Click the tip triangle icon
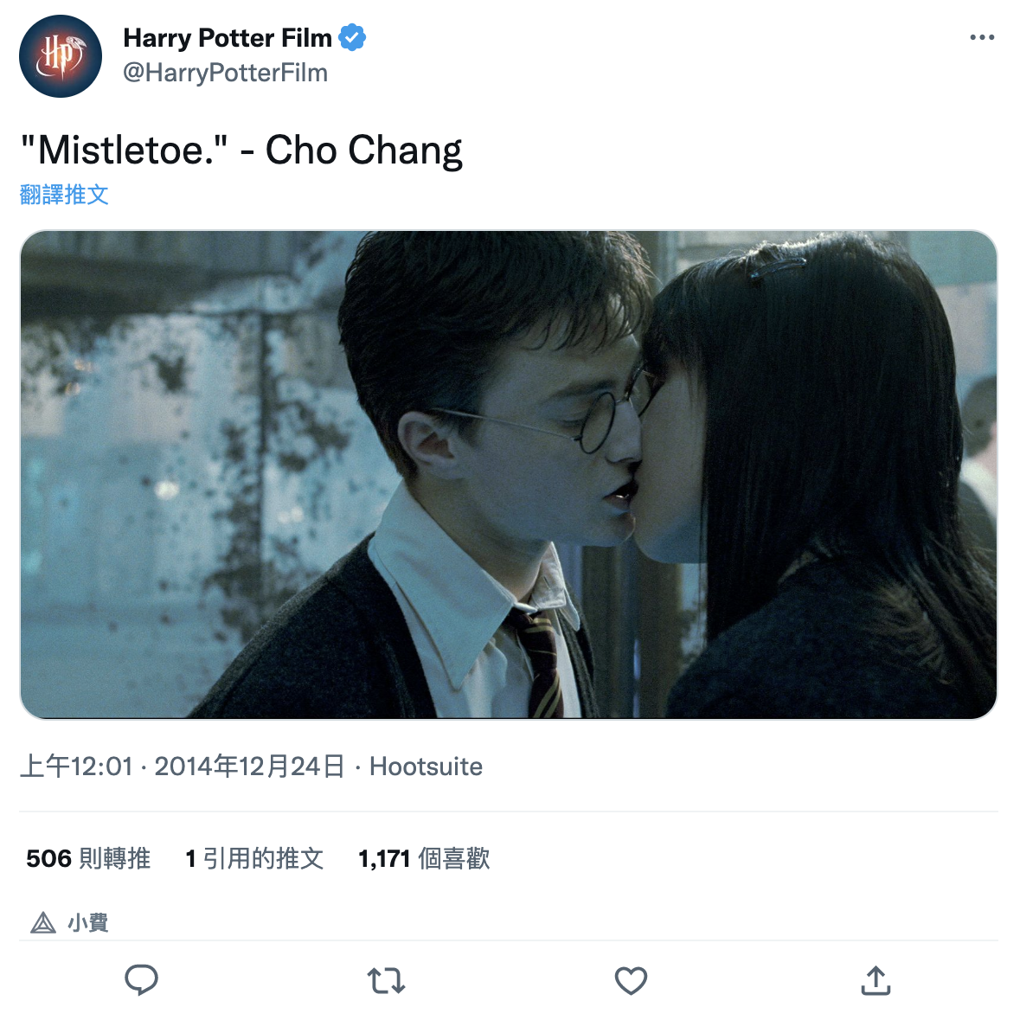 43,922
